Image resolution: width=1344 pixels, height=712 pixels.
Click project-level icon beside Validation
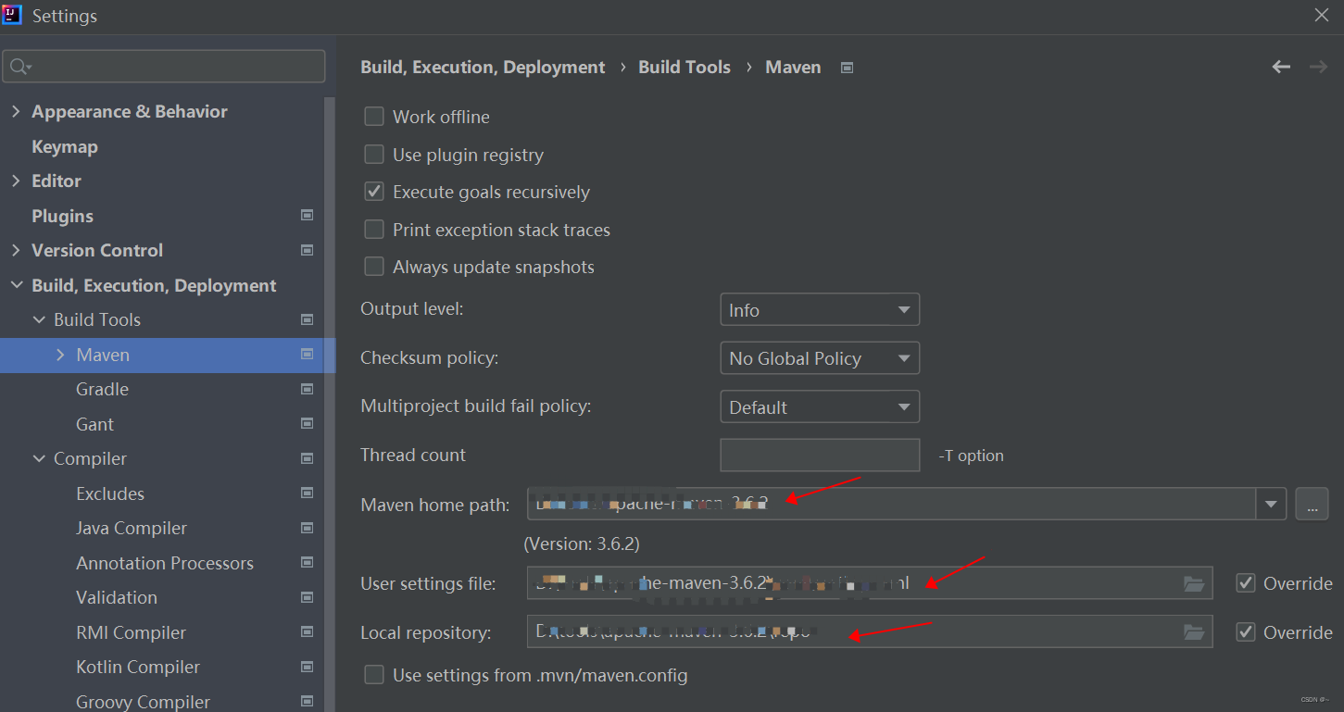pyautogui.click(x=308, y=597)
